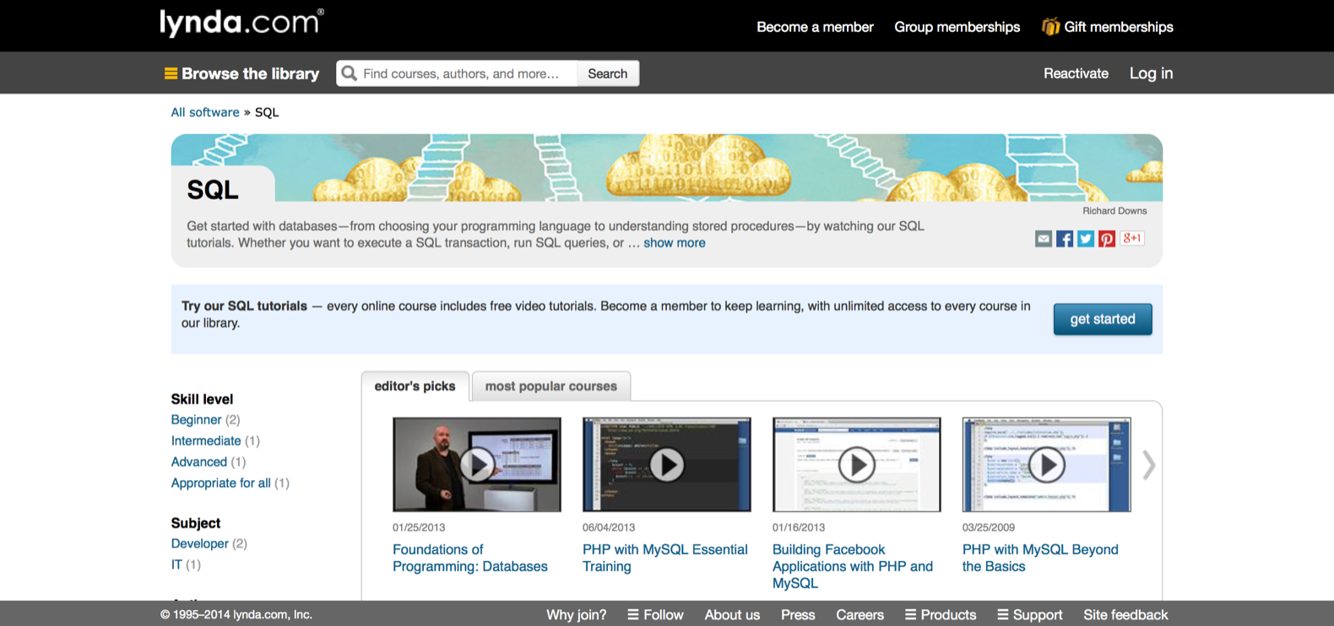Play the PHP with MySQL Beyond the Basics preview
1334x626 pixels.
[x=1047, y=464]
